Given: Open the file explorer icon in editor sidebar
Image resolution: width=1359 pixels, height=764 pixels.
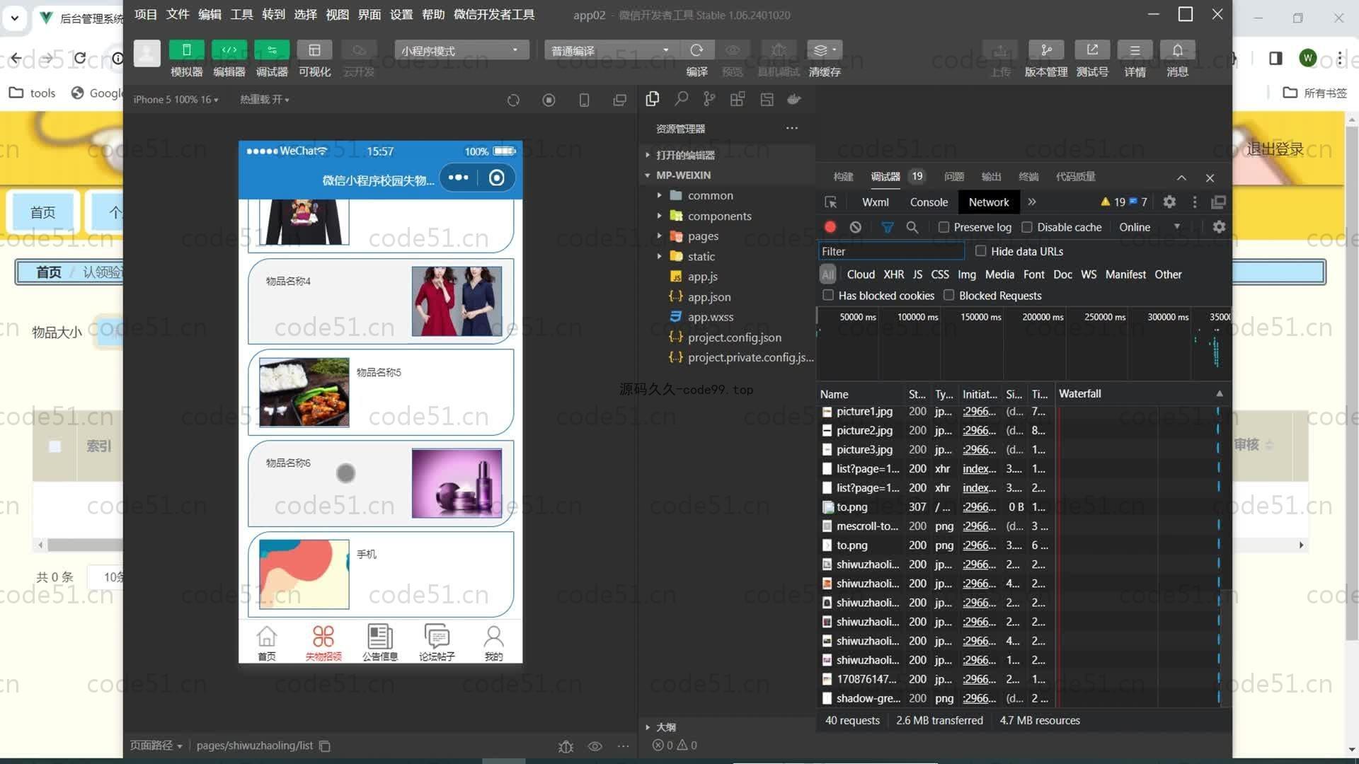Looking at the screenshot, I should pyautogui.click(x=653, y=99).
